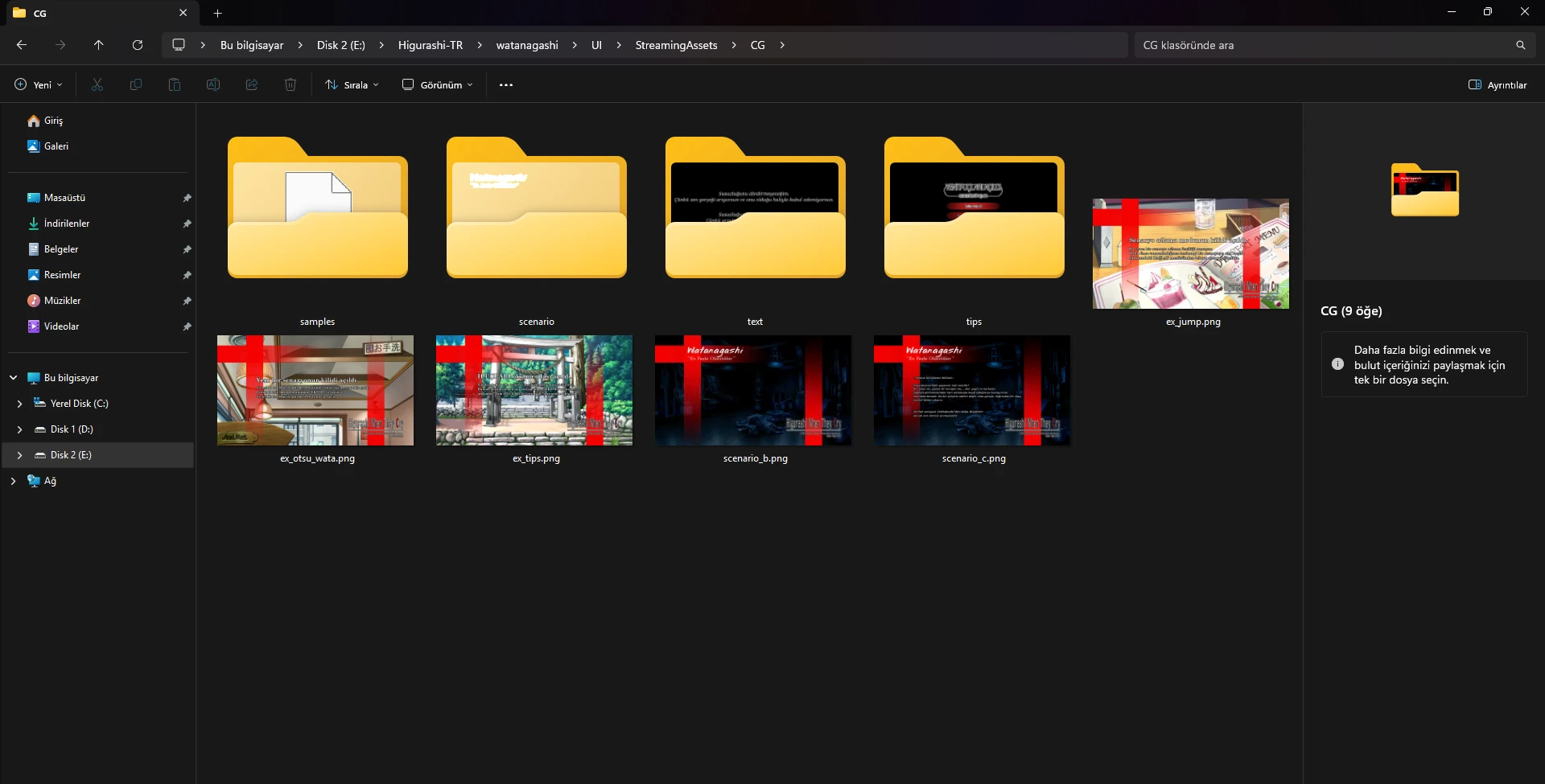Open Giriş in the sidebar
This screenshot has width=1545, height=784.
click(53, 121)
